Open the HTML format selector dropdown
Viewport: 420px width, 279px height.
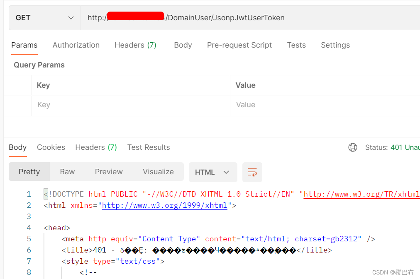coord(213,172)
